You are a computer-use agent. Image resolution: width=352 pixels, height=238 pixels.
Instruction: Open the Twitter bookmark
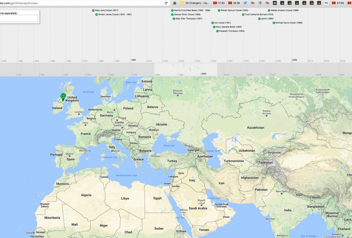245,3
